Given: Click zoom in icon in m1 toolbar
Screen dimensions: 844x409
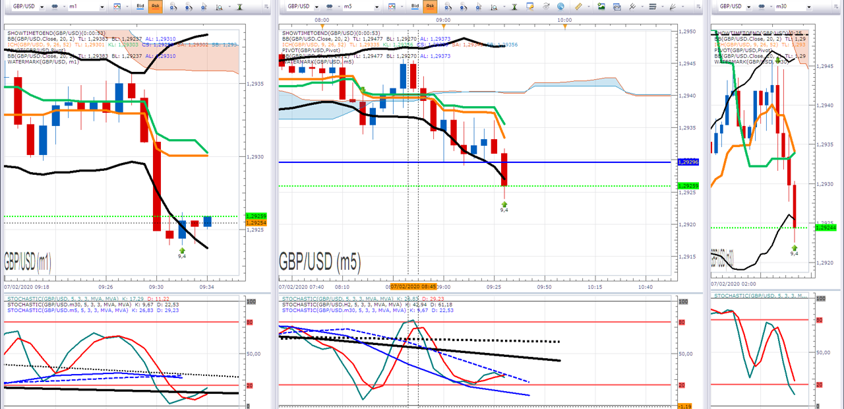Looking at the screenshot, I should pos(173,7).
